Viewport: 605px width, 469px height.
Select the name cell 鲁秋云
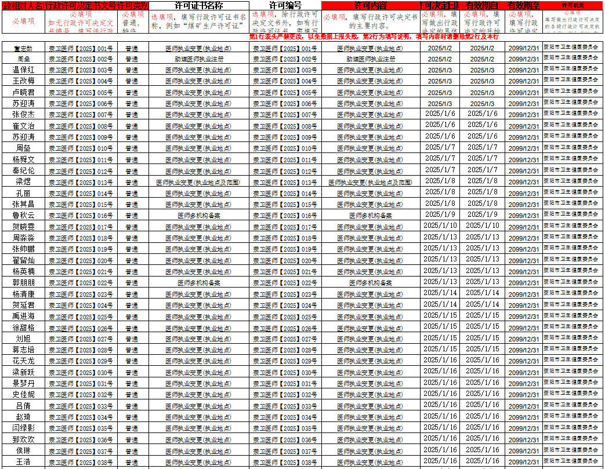point(24,216)
